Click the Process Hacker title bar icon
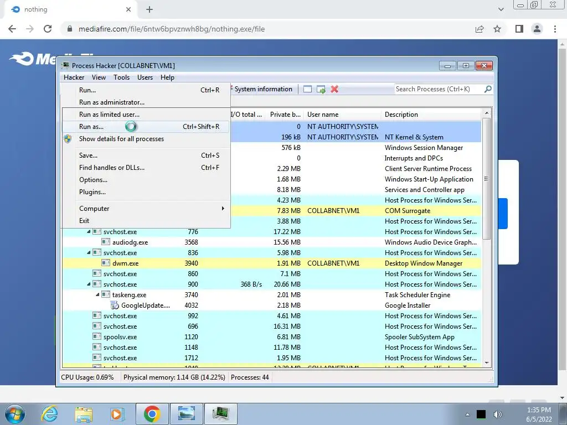Screen dimensions: 567x425 pos(65,65)
